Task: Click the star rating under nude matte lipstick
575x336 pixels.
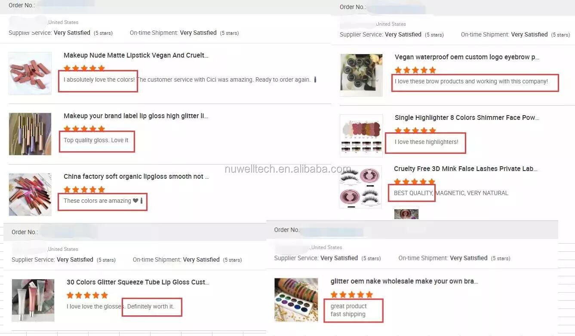Action: coord(84,68)
